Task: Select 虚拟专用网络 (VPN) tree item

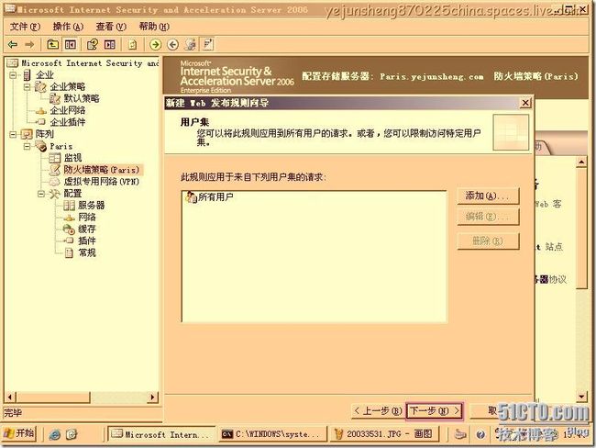Action: (x=102, y=182)
